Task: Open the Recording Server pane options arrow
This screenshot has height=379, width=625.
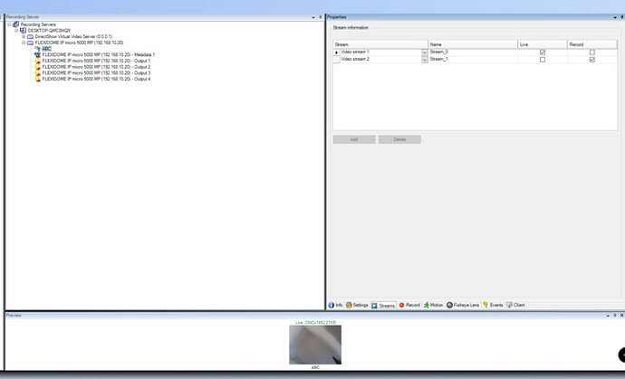Action: pyautogui.click(x=313, y=17)
